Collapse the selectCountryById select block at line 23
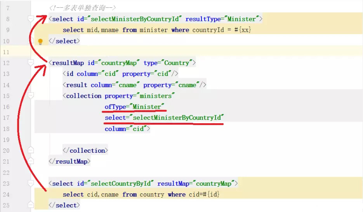This screenshot has height=212, width=363. click(x=31, y=183)
